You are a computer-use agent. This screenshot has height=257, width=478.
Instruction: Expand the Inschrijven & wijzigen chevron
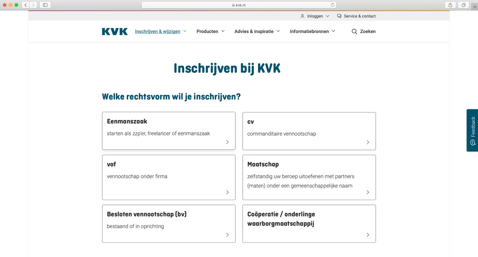pyautogui.click(x=185, y=31)
